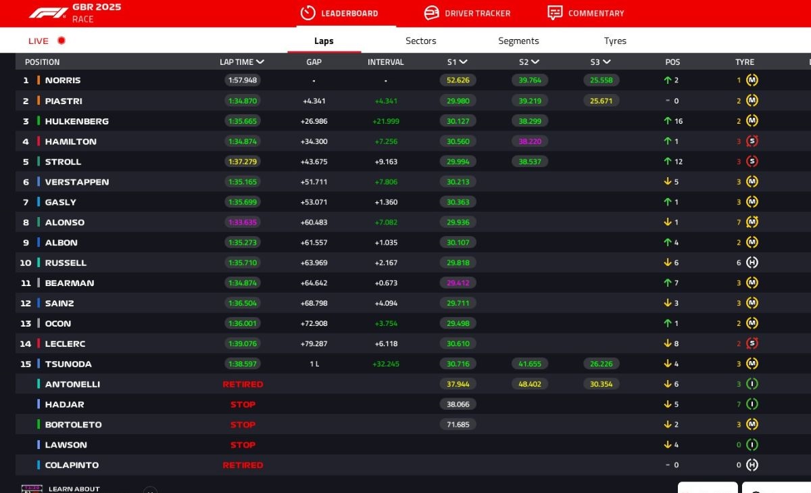Click the F1 logo in header
Viewport: 811px width, 493px height.
(48, 13)
